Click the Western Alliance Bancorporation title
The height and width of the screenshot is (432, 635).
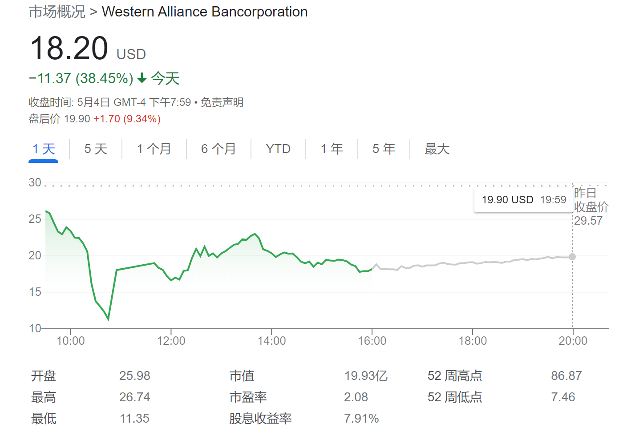(205, 12)
